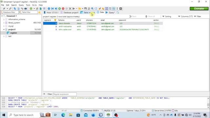Open Microsoft Edge from the taskbar
The width and height of the screenshot is (210, 118).
(x=63, y=115)
